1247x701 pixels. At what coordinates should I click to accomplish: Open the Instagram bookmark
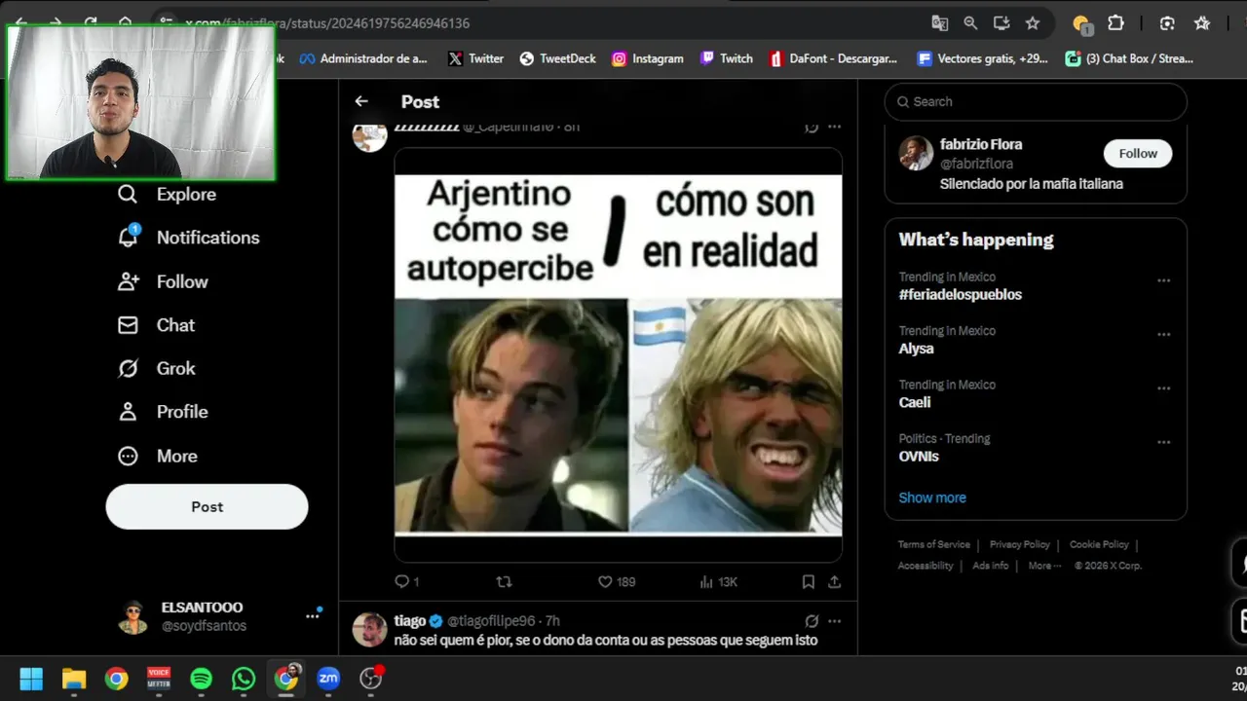pos(648,58)
